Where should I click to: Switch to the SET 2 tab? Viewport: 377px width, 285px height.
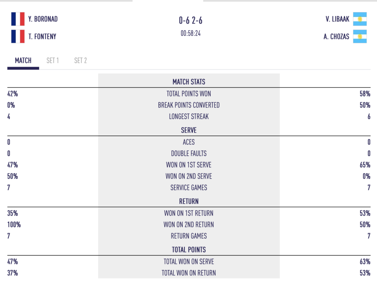[81, 61]
